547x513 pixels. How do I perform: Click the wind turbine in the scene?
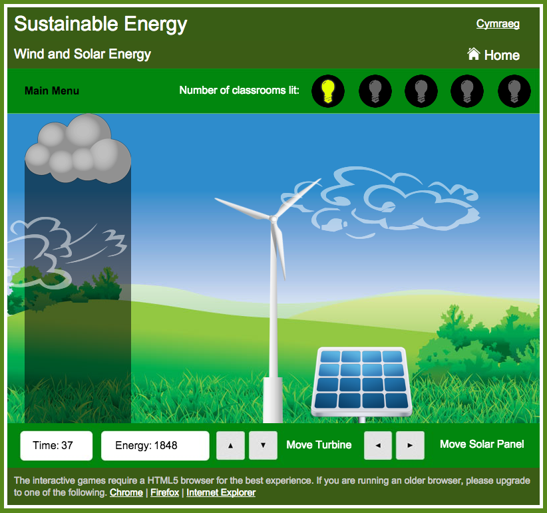(273, 300)
